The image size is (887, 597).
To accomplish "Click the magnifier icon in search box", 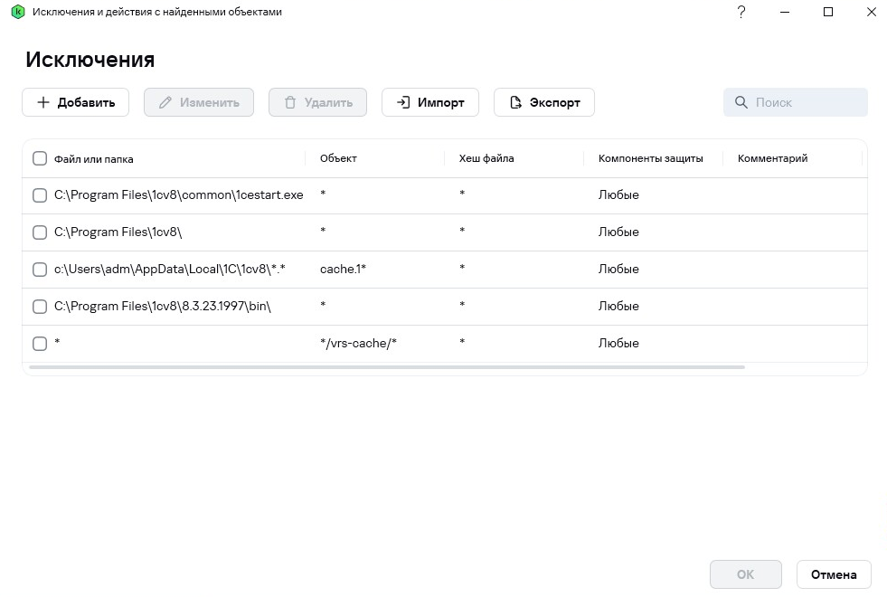I will 741,102.
